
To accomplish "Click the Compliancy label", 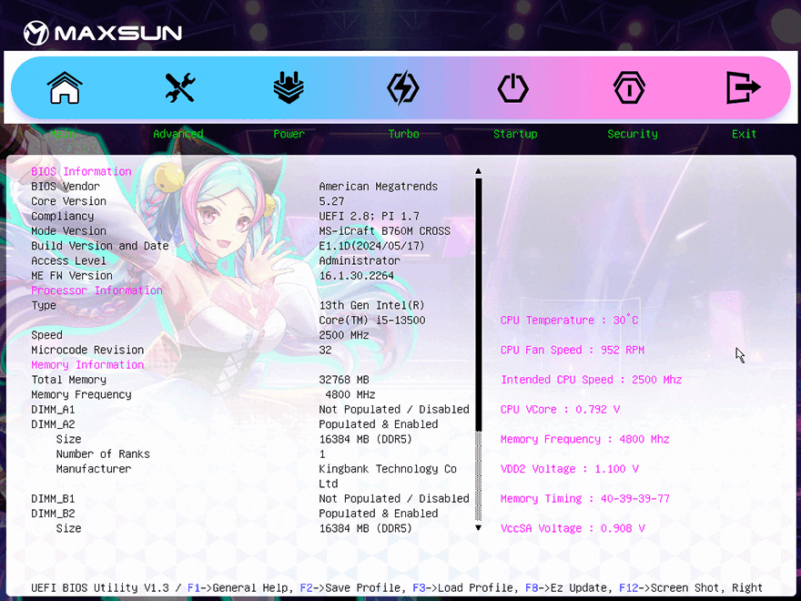I will (x=62, y=216).
